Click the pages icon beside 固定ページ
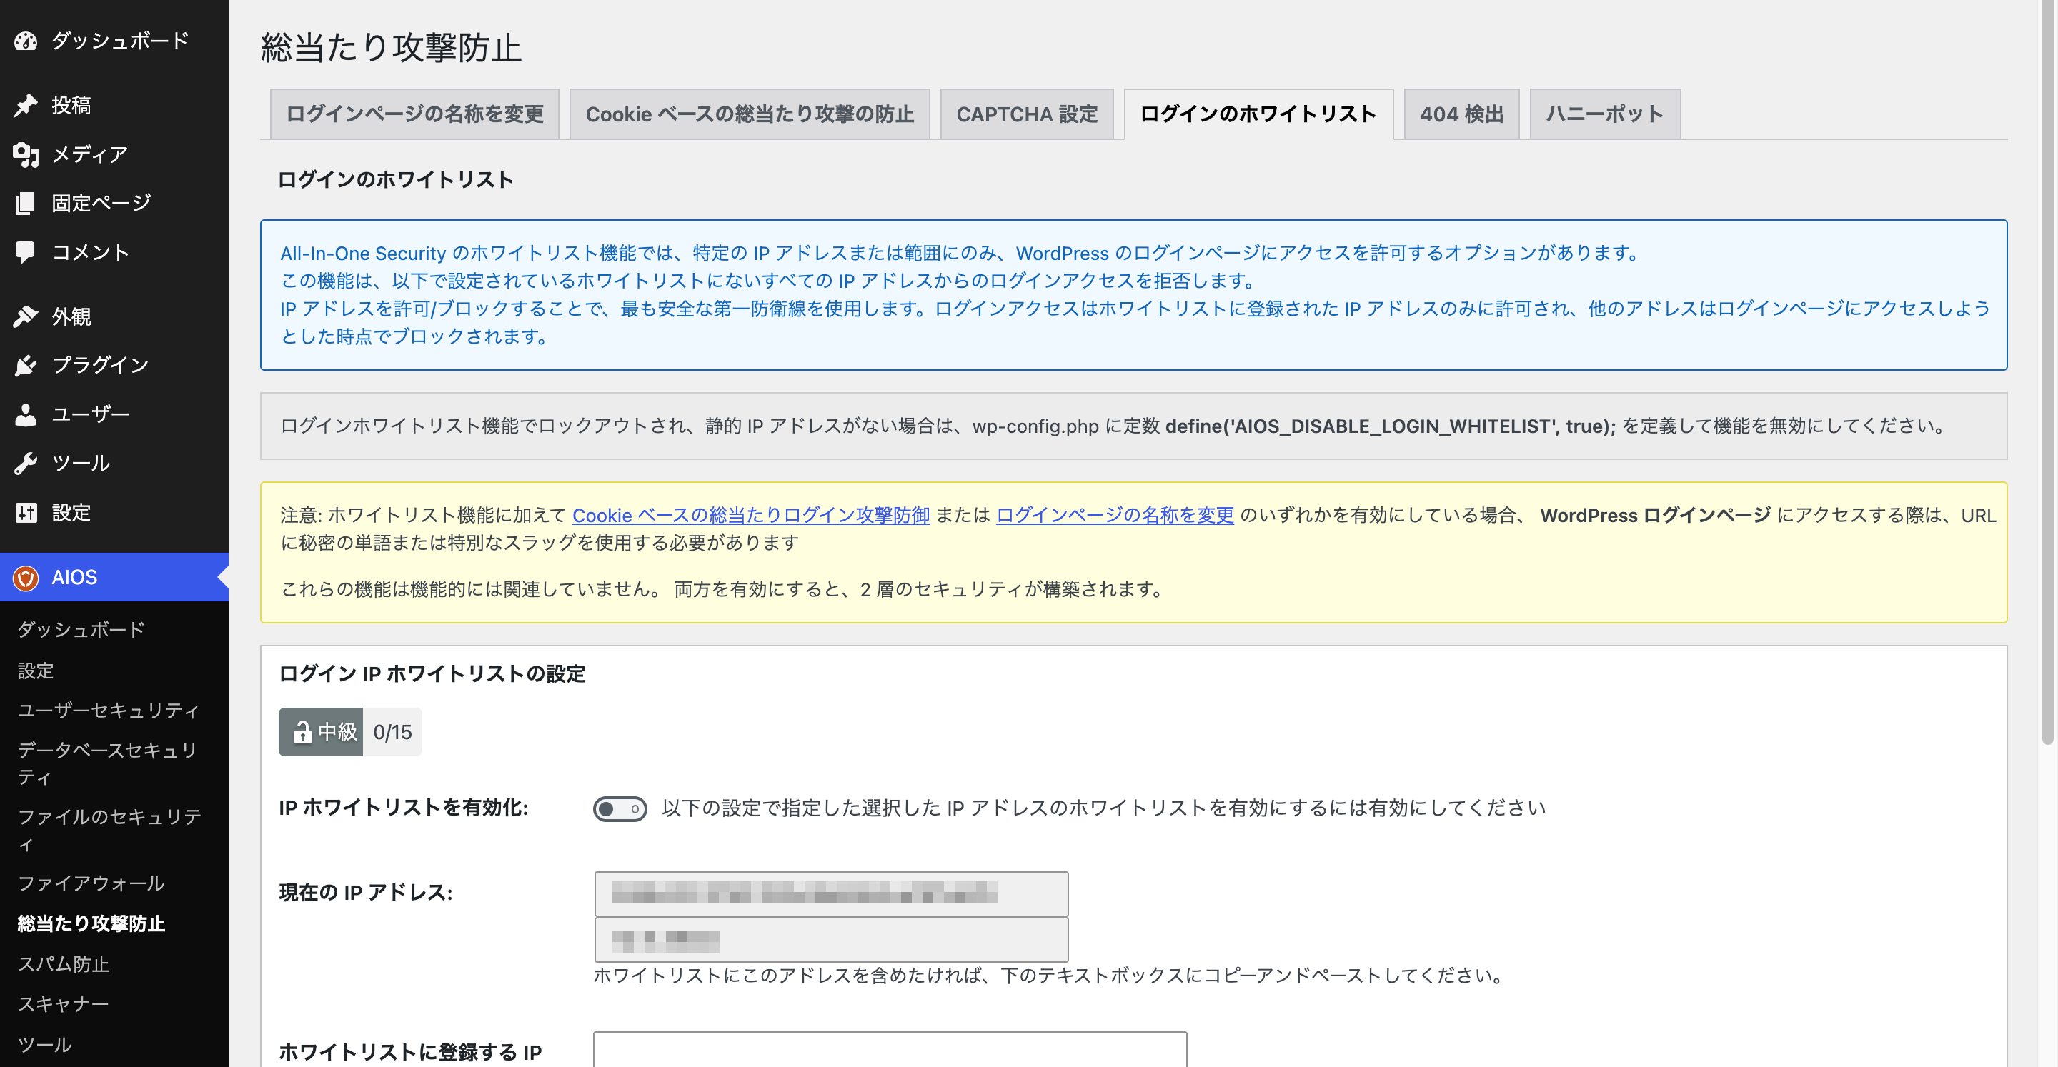This screenshot has height=1067, width=2058. [26, 203]
